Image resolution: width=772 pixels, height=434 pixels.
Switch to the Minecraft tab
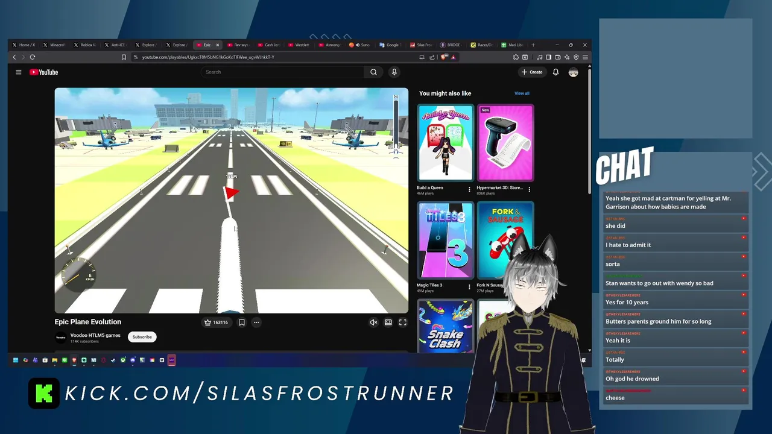(55, 45)
